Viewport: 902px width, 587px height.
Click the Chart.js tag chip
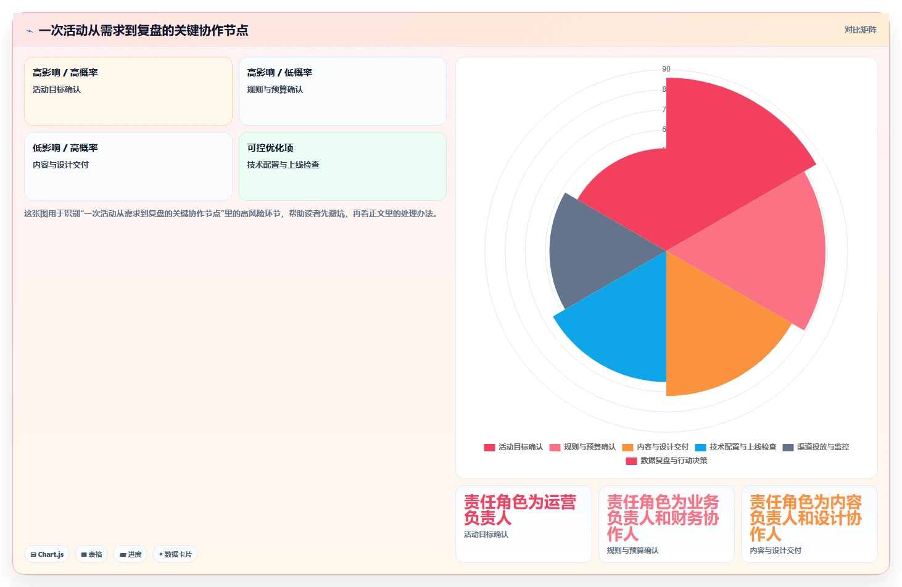[47, 554]
